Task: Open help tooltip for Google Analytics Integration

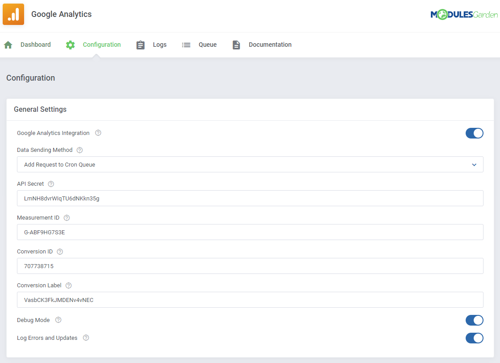Action: 98,133
